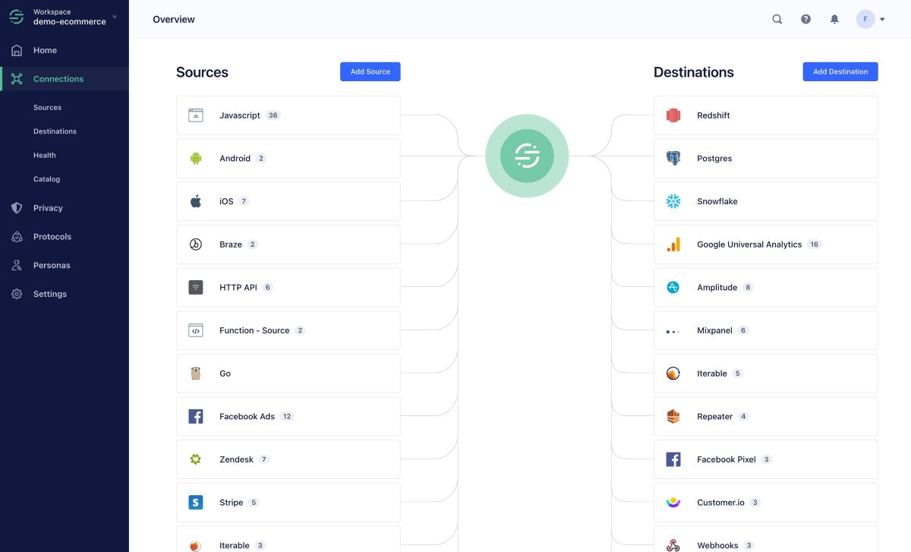Click the Segment logo in sidebar
The height and width of the screenshot is (552, 911).
17,17
